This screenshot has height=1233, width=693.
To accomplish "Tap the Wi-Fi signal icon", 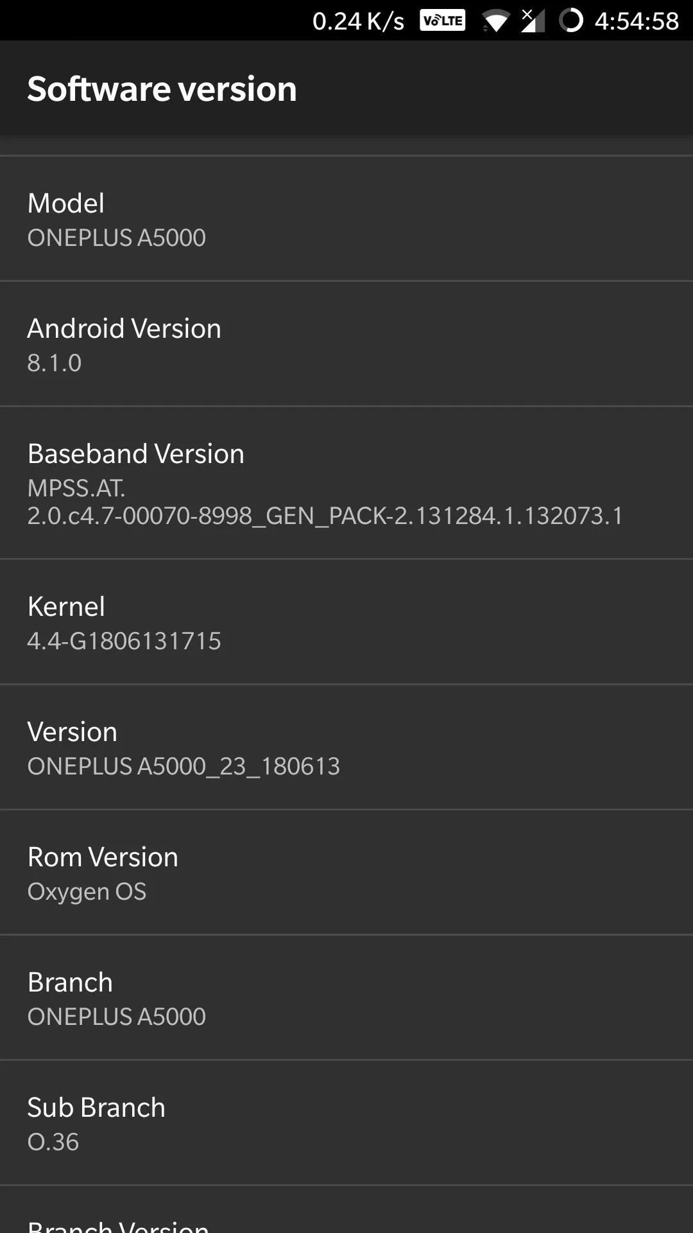I will [495, 21].
